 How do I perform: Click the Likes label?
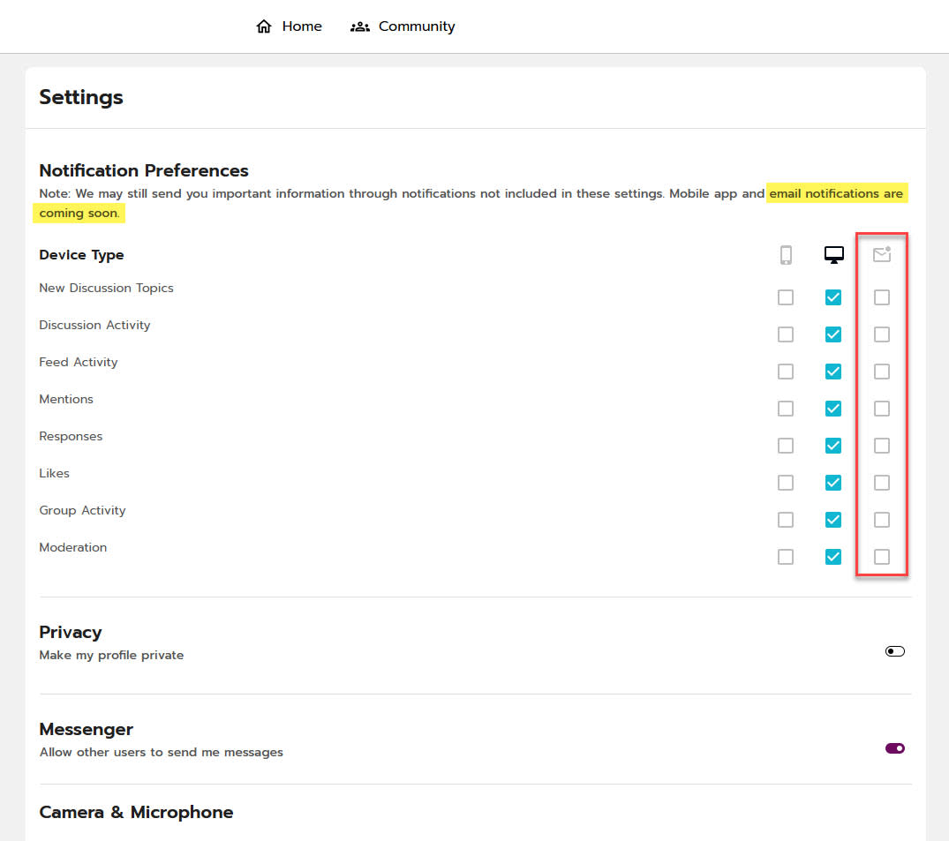(x=55, y=473)
